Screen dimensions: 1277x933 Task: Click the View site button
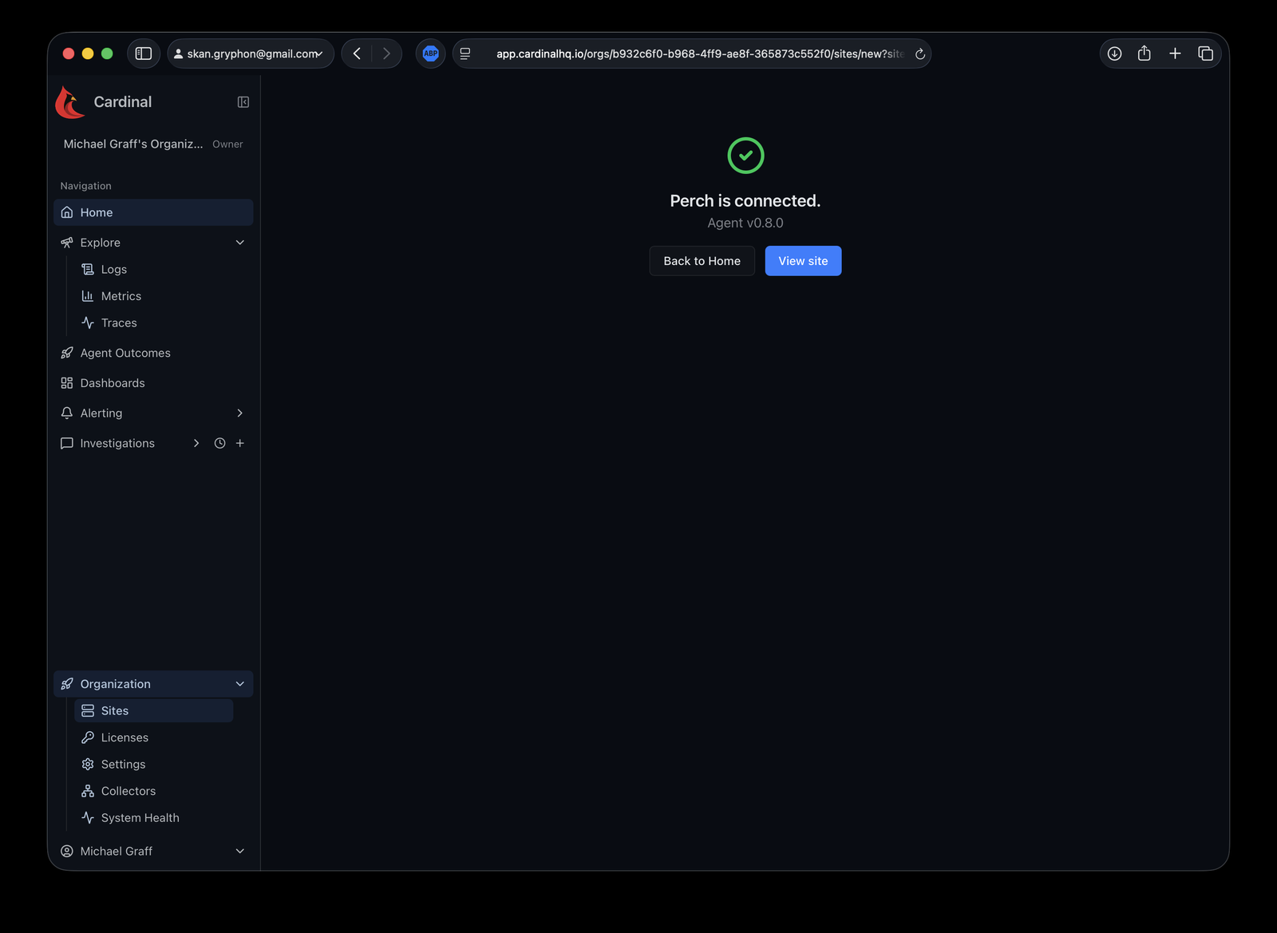point(803,261)
